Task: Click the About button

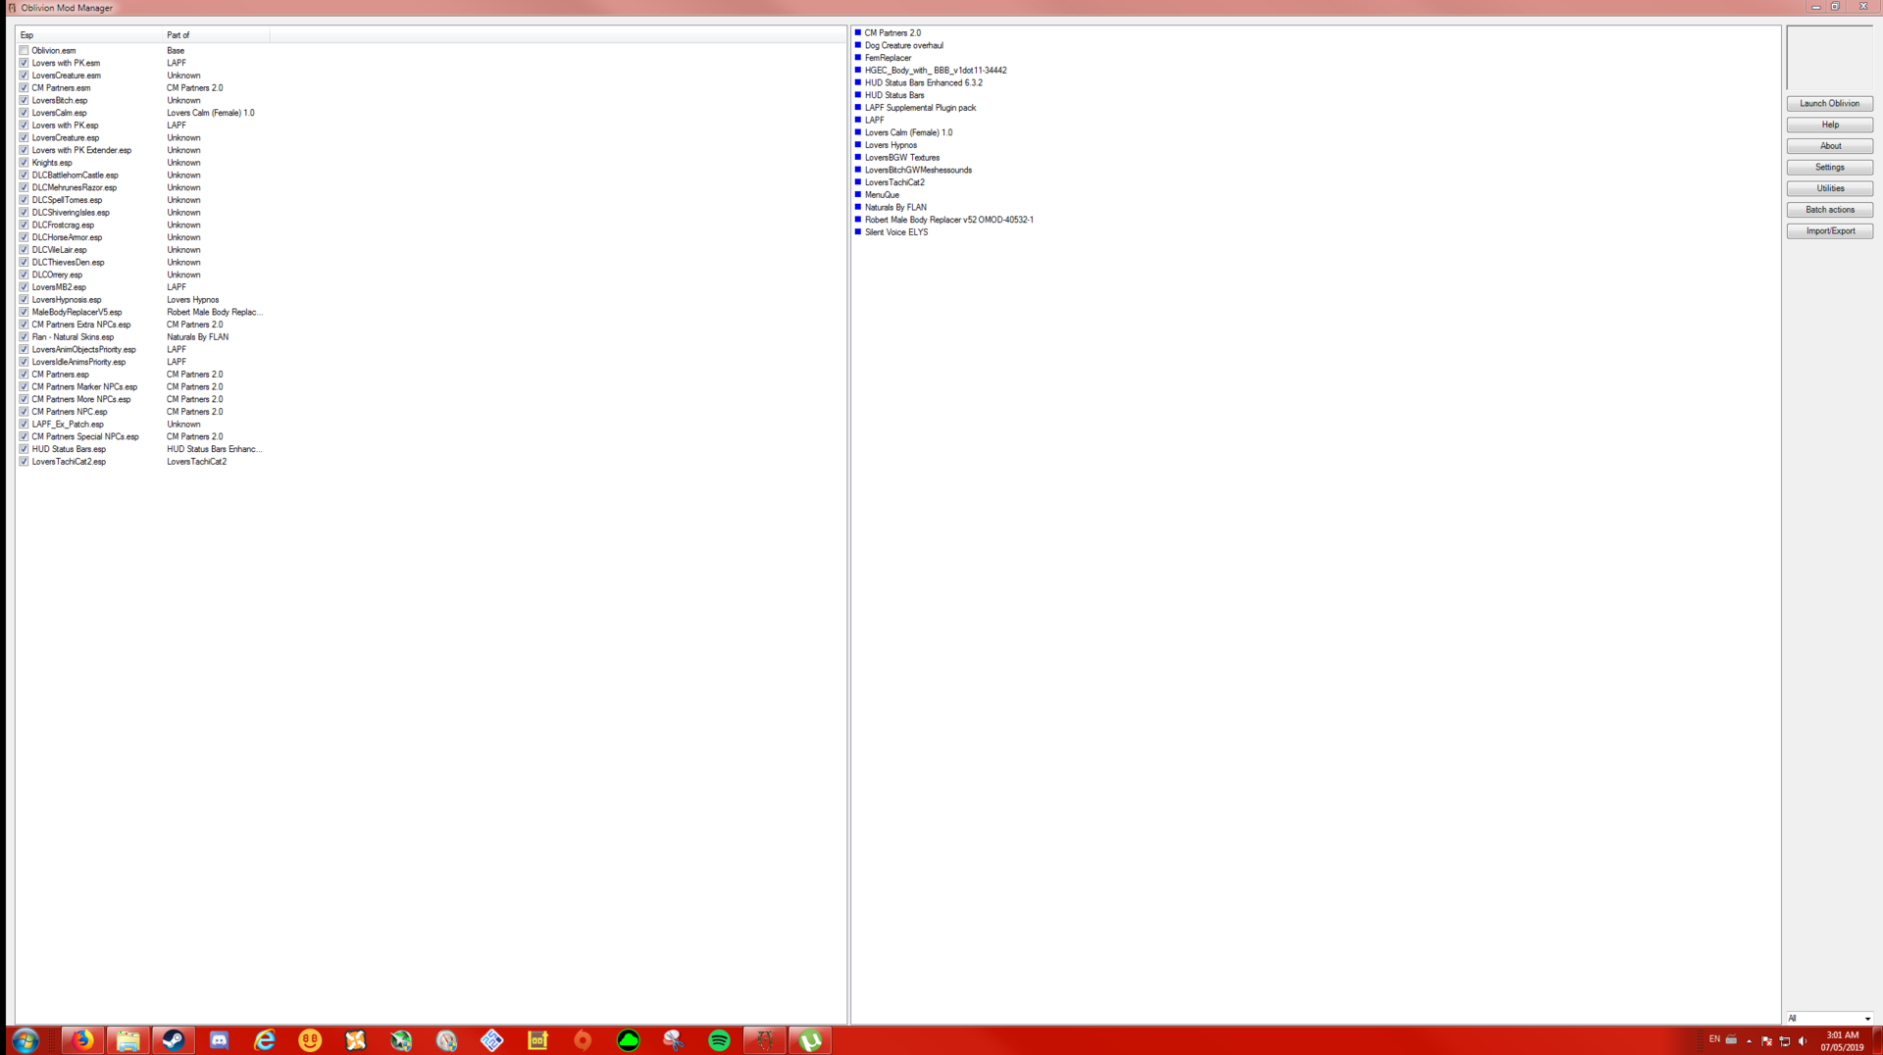Action: coord(1829,146)
